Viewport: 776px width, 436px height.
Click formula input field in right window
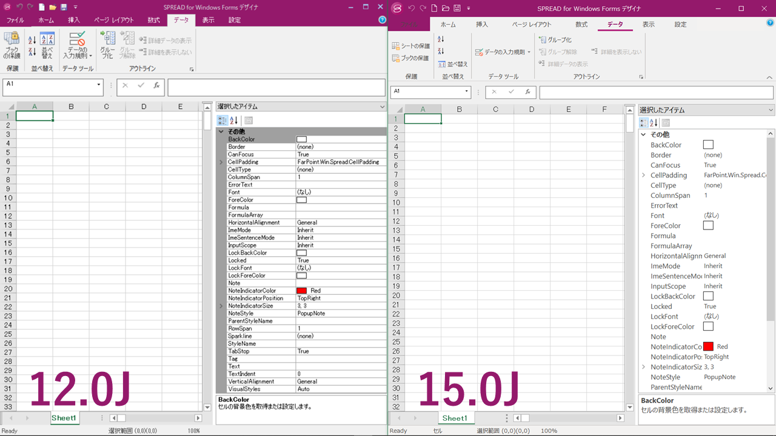point(656,92)
